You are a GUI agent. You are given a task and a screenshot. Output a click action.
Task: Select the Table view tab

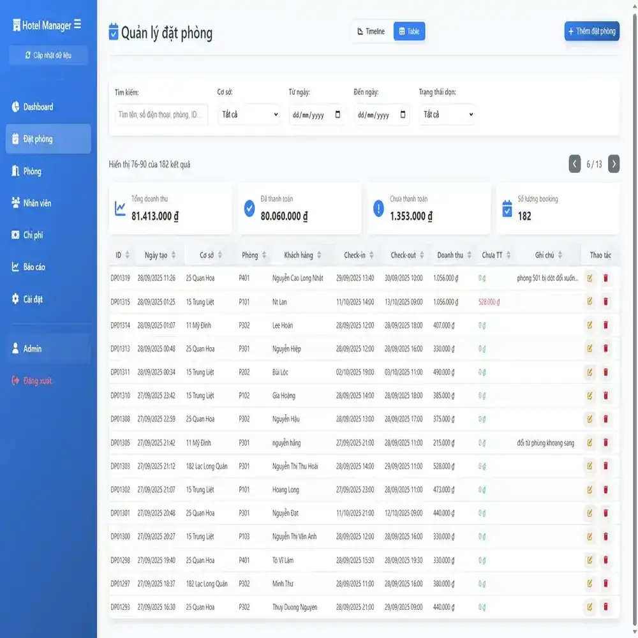pyautogui.click(x=409, y=30)
